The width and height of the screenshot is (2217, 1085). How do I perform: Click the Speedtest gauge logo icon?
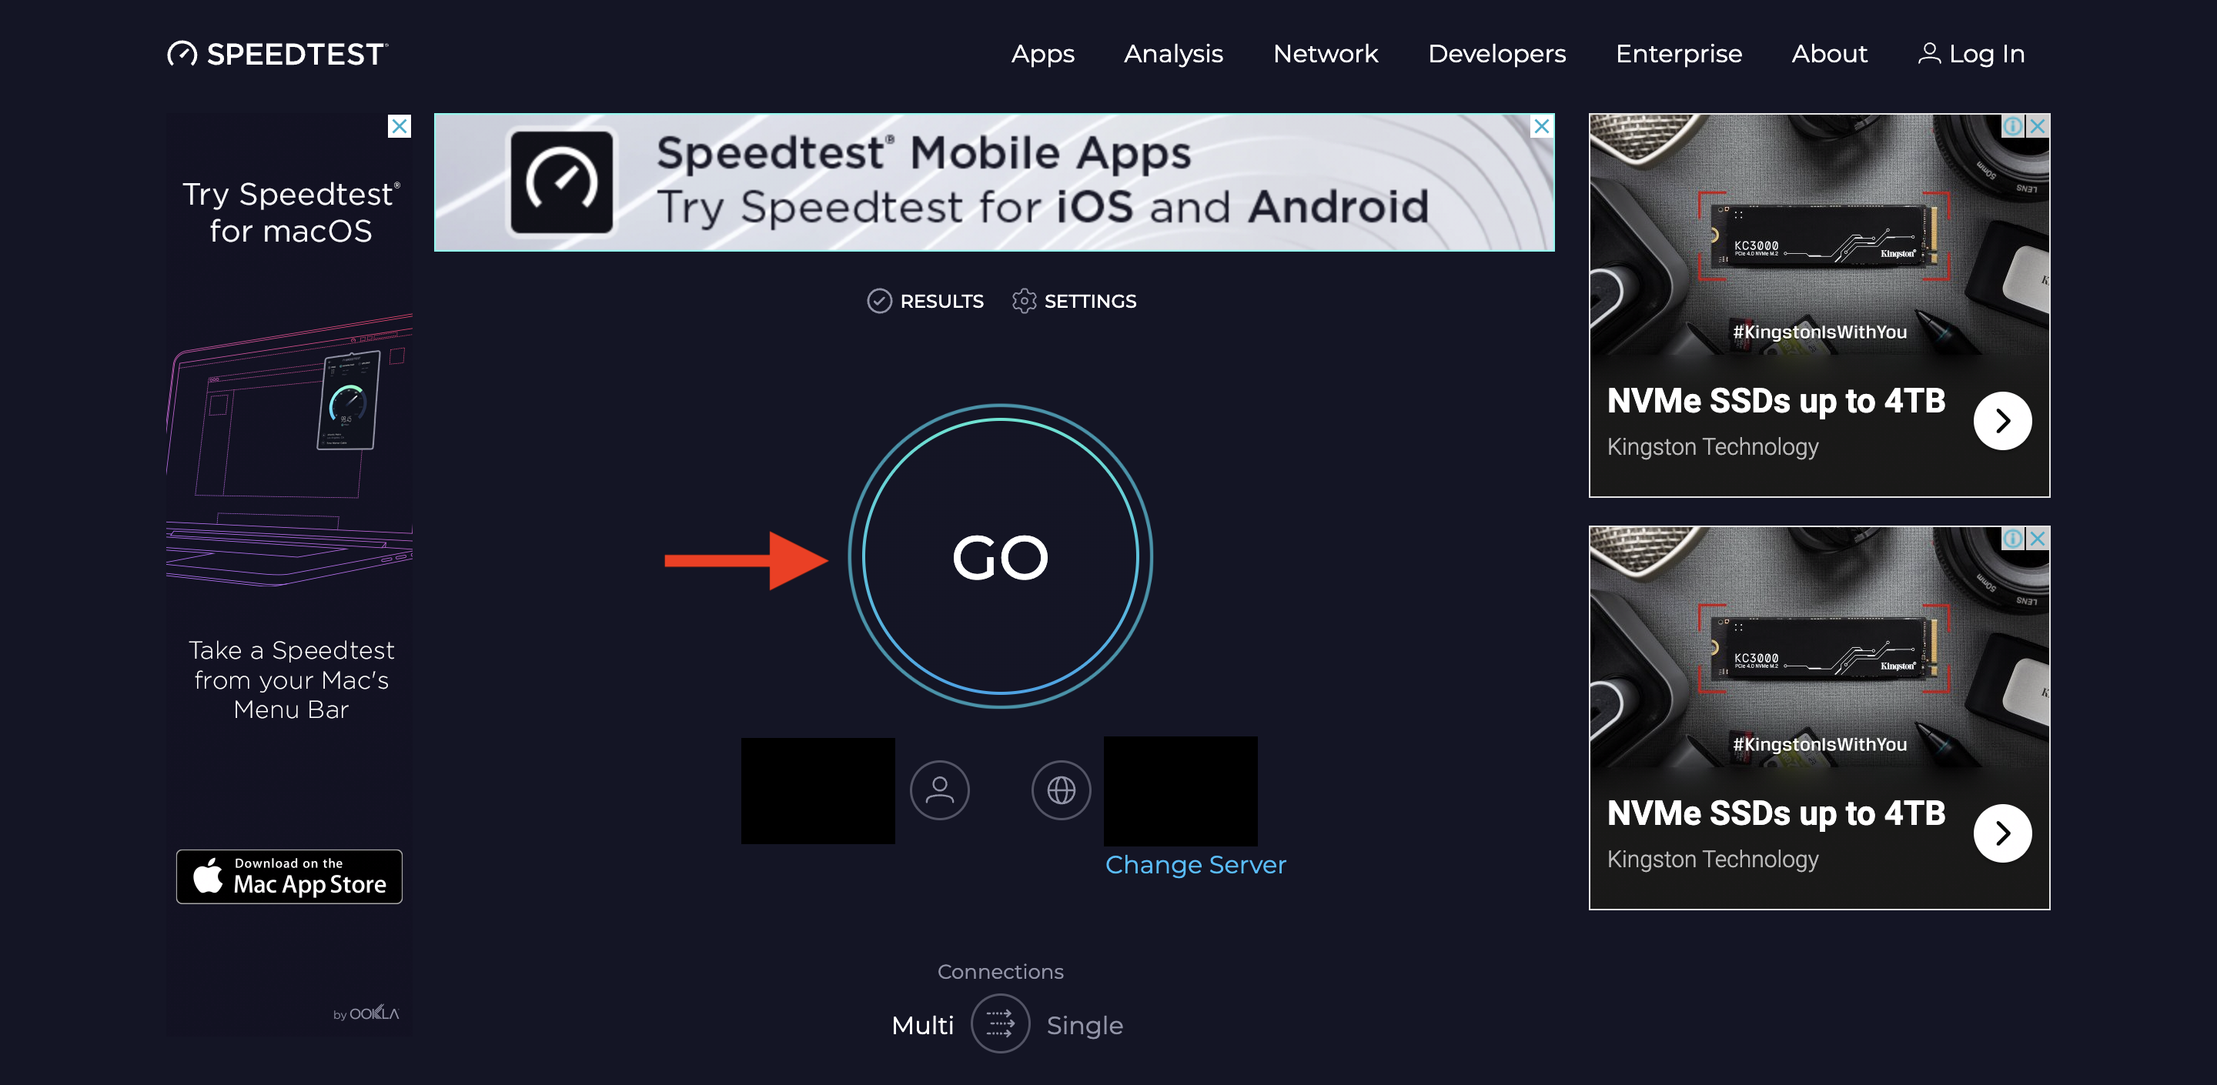tap(182, 53)
